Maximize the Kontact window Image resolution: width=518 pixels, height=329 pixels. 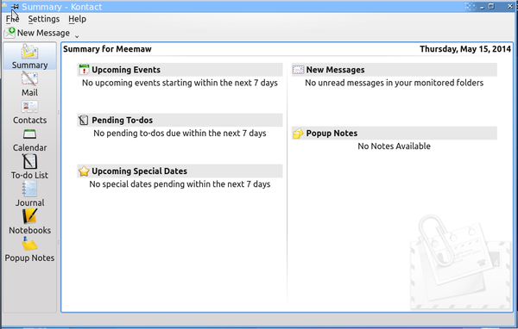[x=491, y=6]
